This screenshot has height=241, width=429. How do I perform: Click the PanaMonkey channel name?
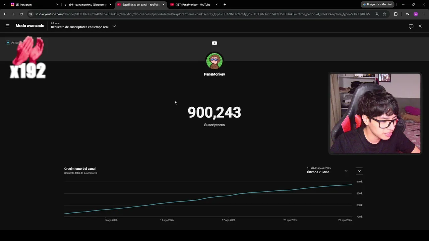214,74
